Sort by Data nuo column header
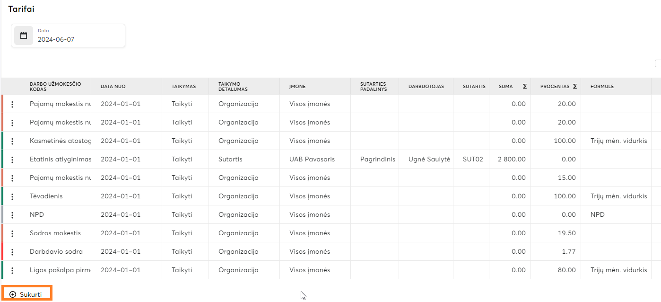Screen dimensions: 661x302 click(113, 87)
